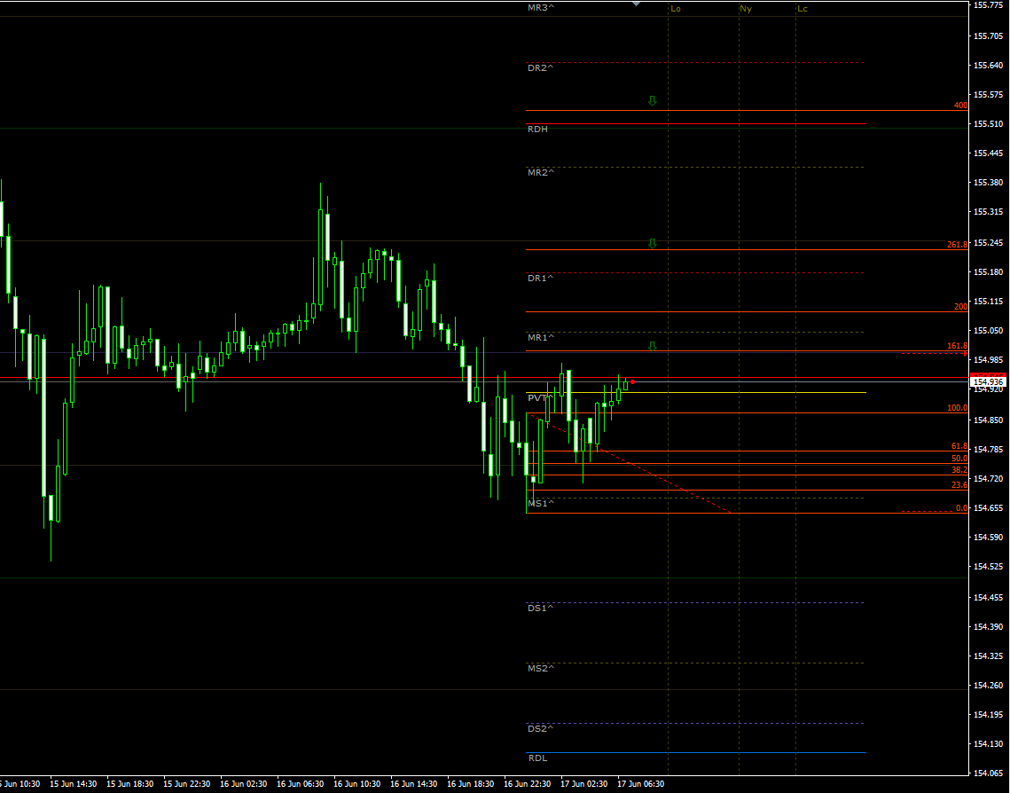Screen dimensions: 1010x793
Task: Select green down arrow near the 261.8 level
Action: [x=653, y=244]
